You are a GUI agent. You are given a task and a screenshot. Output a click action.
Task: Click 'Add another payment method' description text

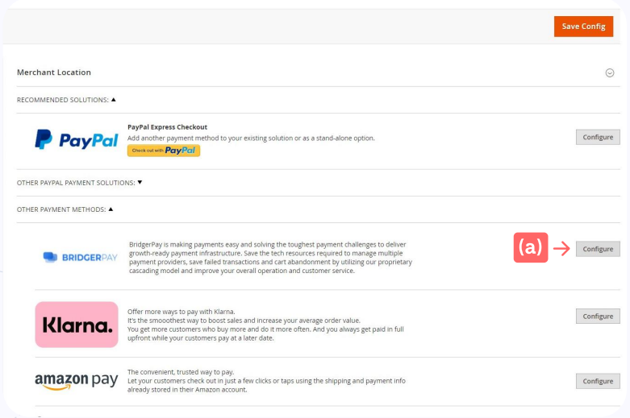(251, 138)
